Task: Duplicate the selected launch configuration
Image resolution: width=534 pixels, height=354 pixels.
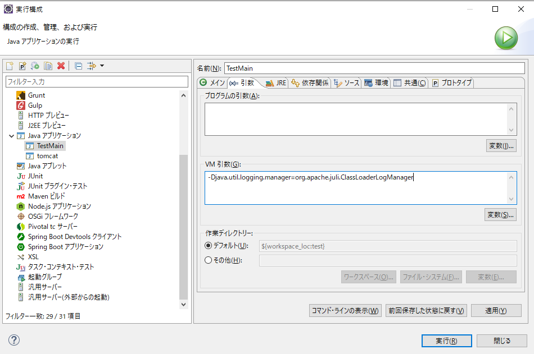Action: click(48, 66)
